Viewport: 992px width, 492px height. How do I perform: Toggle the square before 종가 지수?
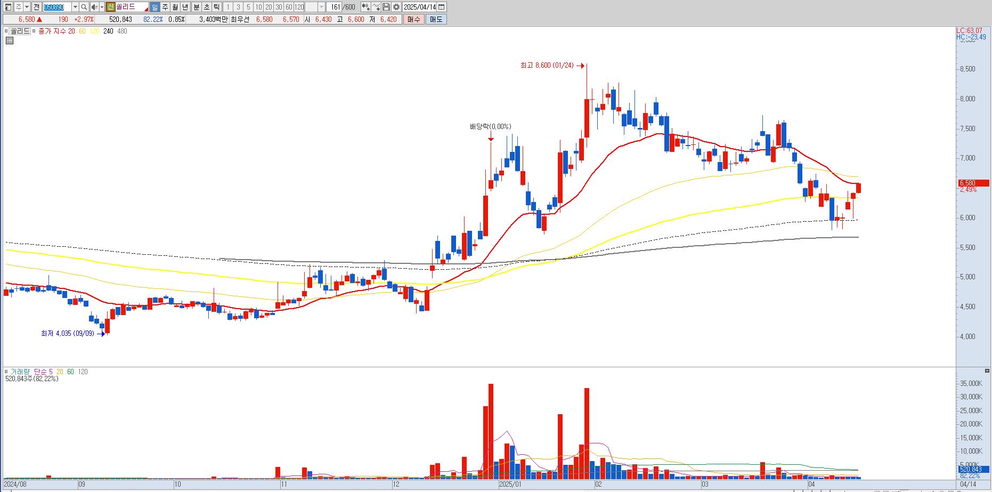pos(34,31)
